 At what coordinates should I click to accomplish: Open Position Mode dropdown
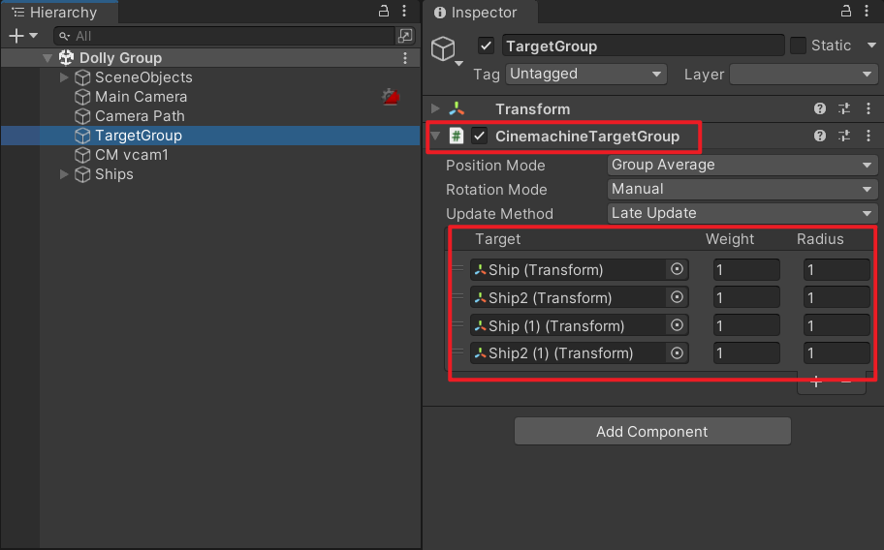click(x=742, y=165)
